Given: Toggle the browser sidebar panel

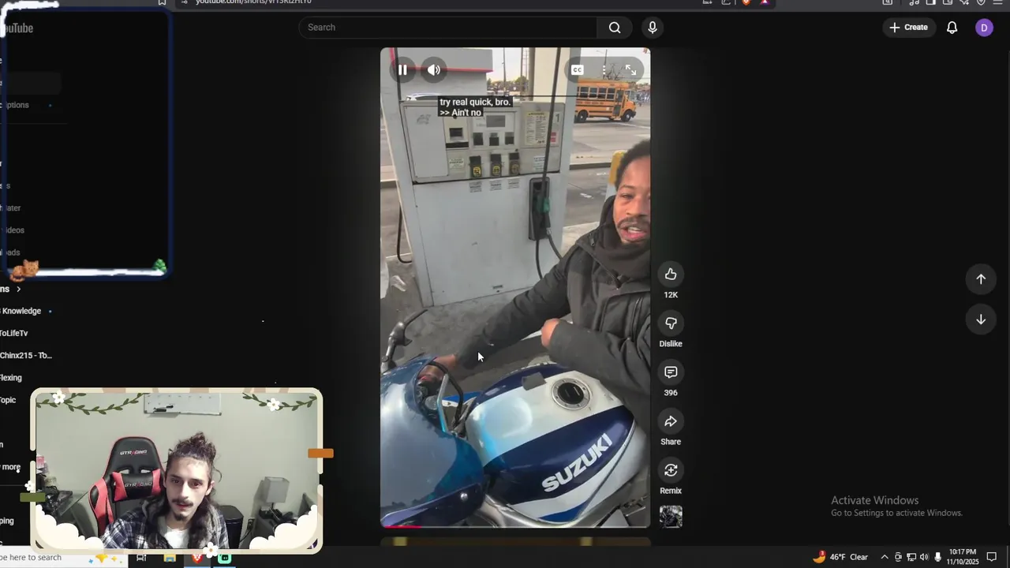Looking at the screenshot, I should click(931, 2).
